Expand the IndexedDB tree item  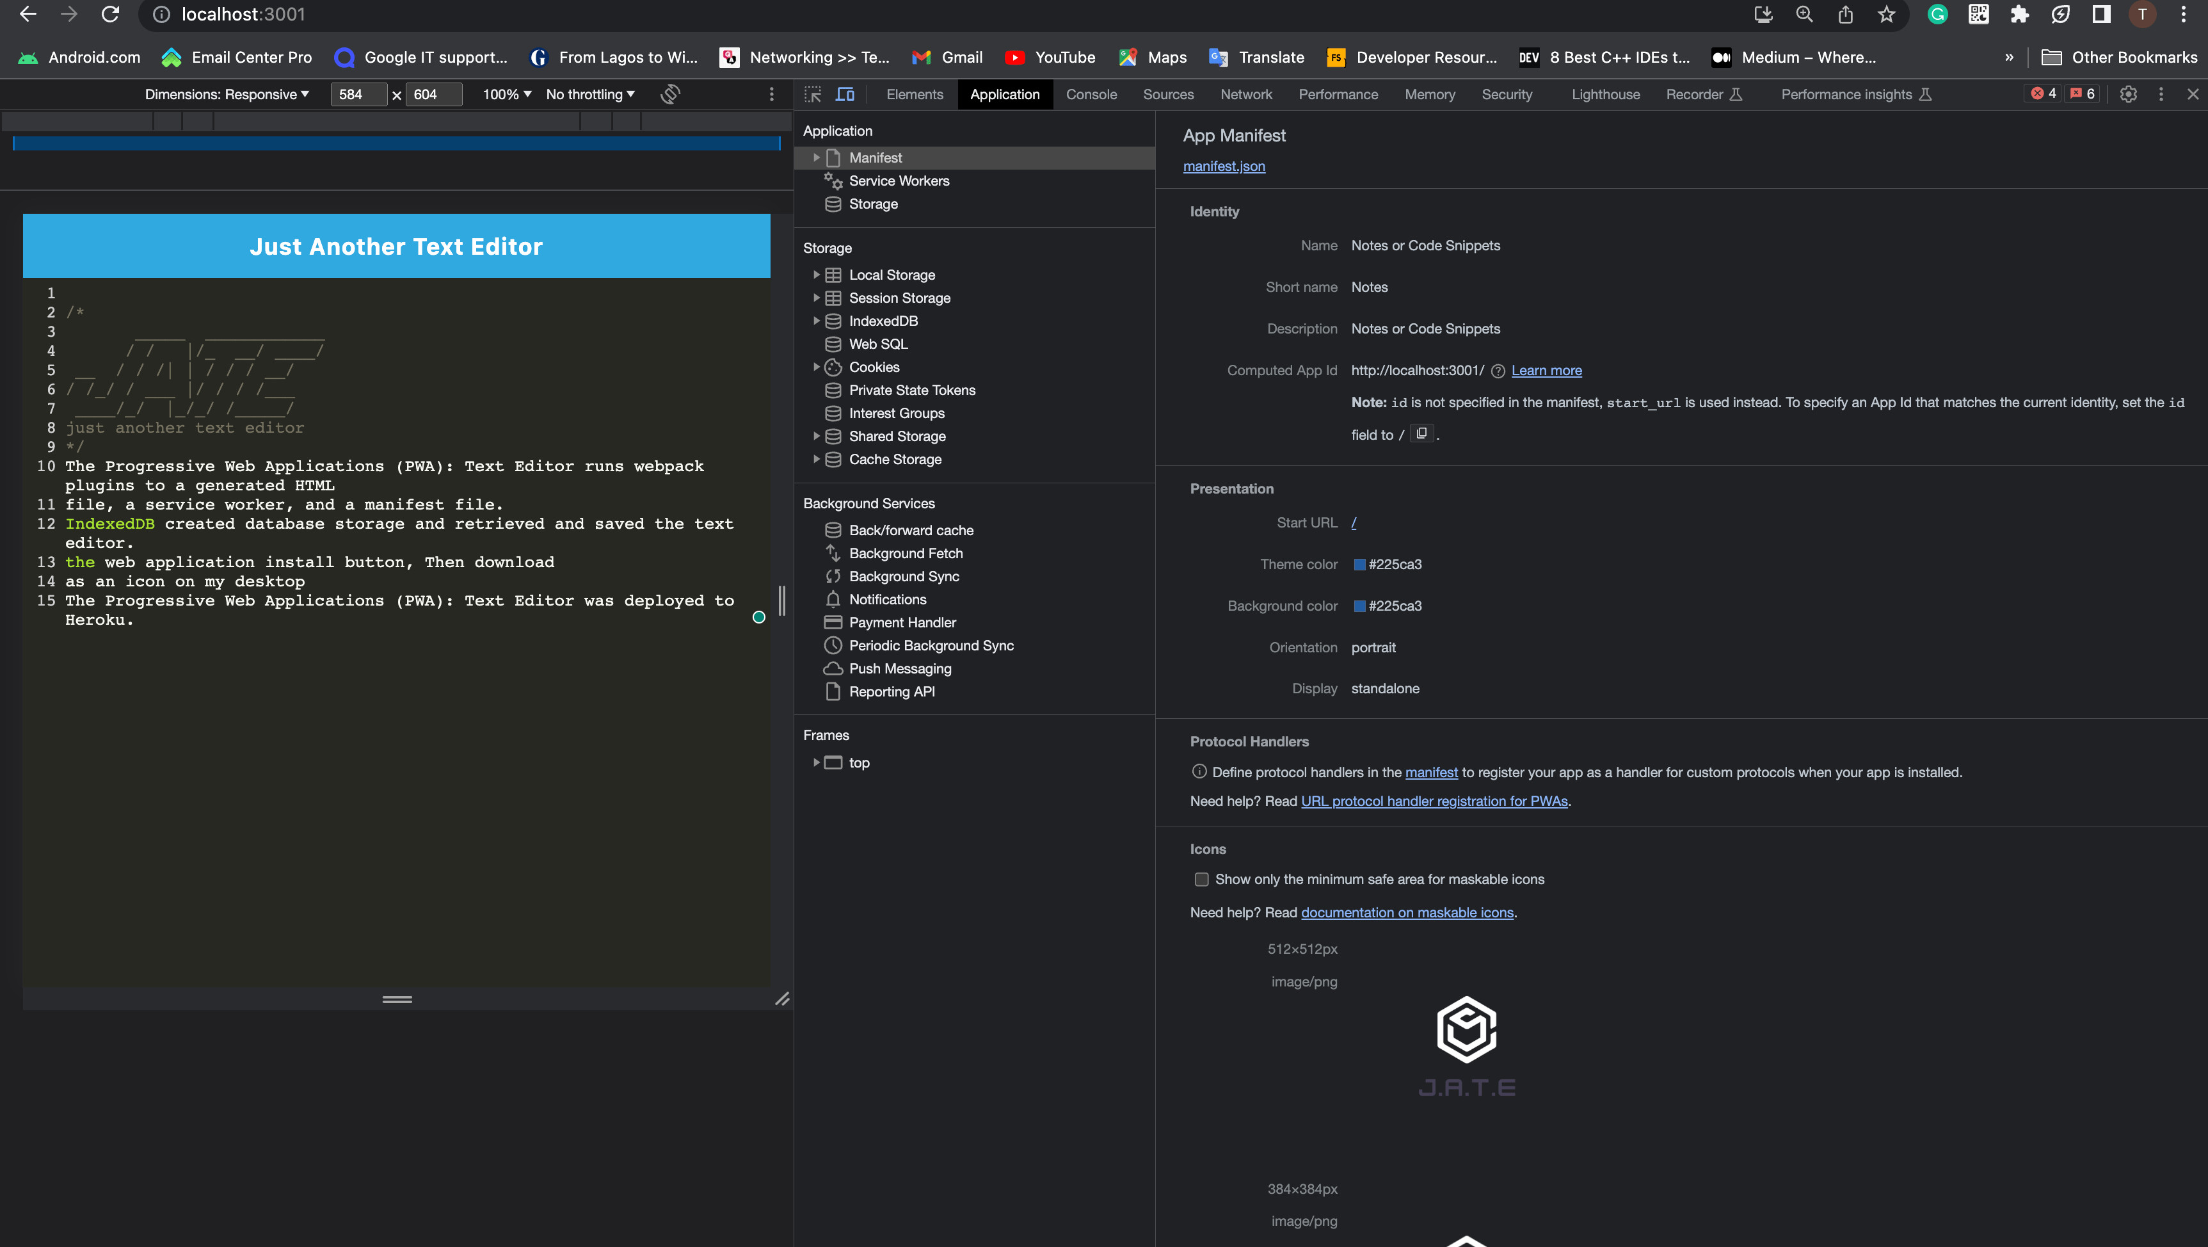point(817,321)
